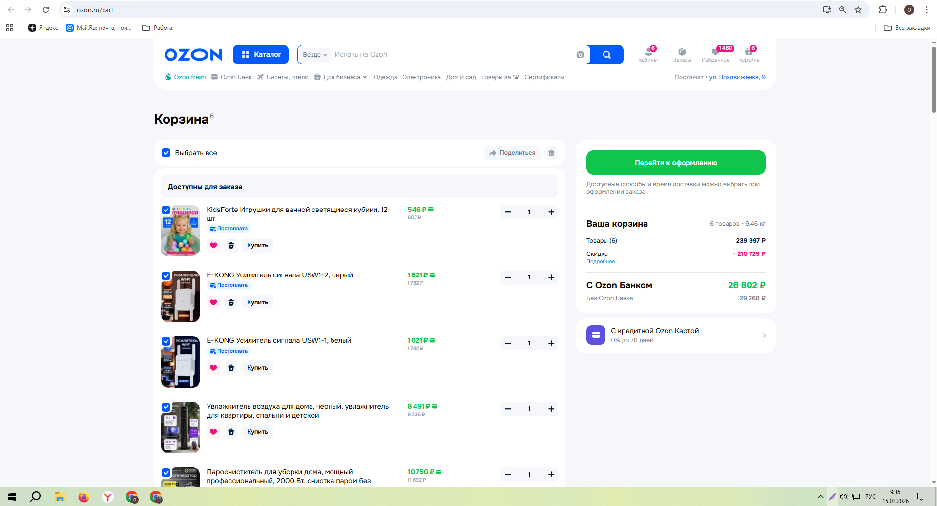The height and width of the screenshot is (506, 937).
Task: Expand the Для бизнеса dropdown menu
Action: coord(340,77)
